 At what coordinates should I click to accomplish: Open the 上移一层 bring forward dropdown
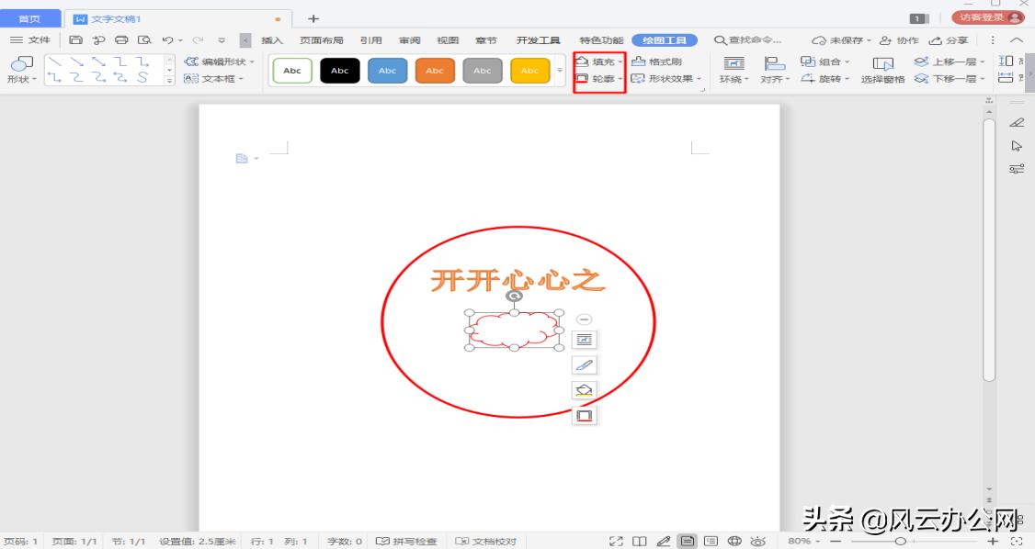(x=950, y=62)
